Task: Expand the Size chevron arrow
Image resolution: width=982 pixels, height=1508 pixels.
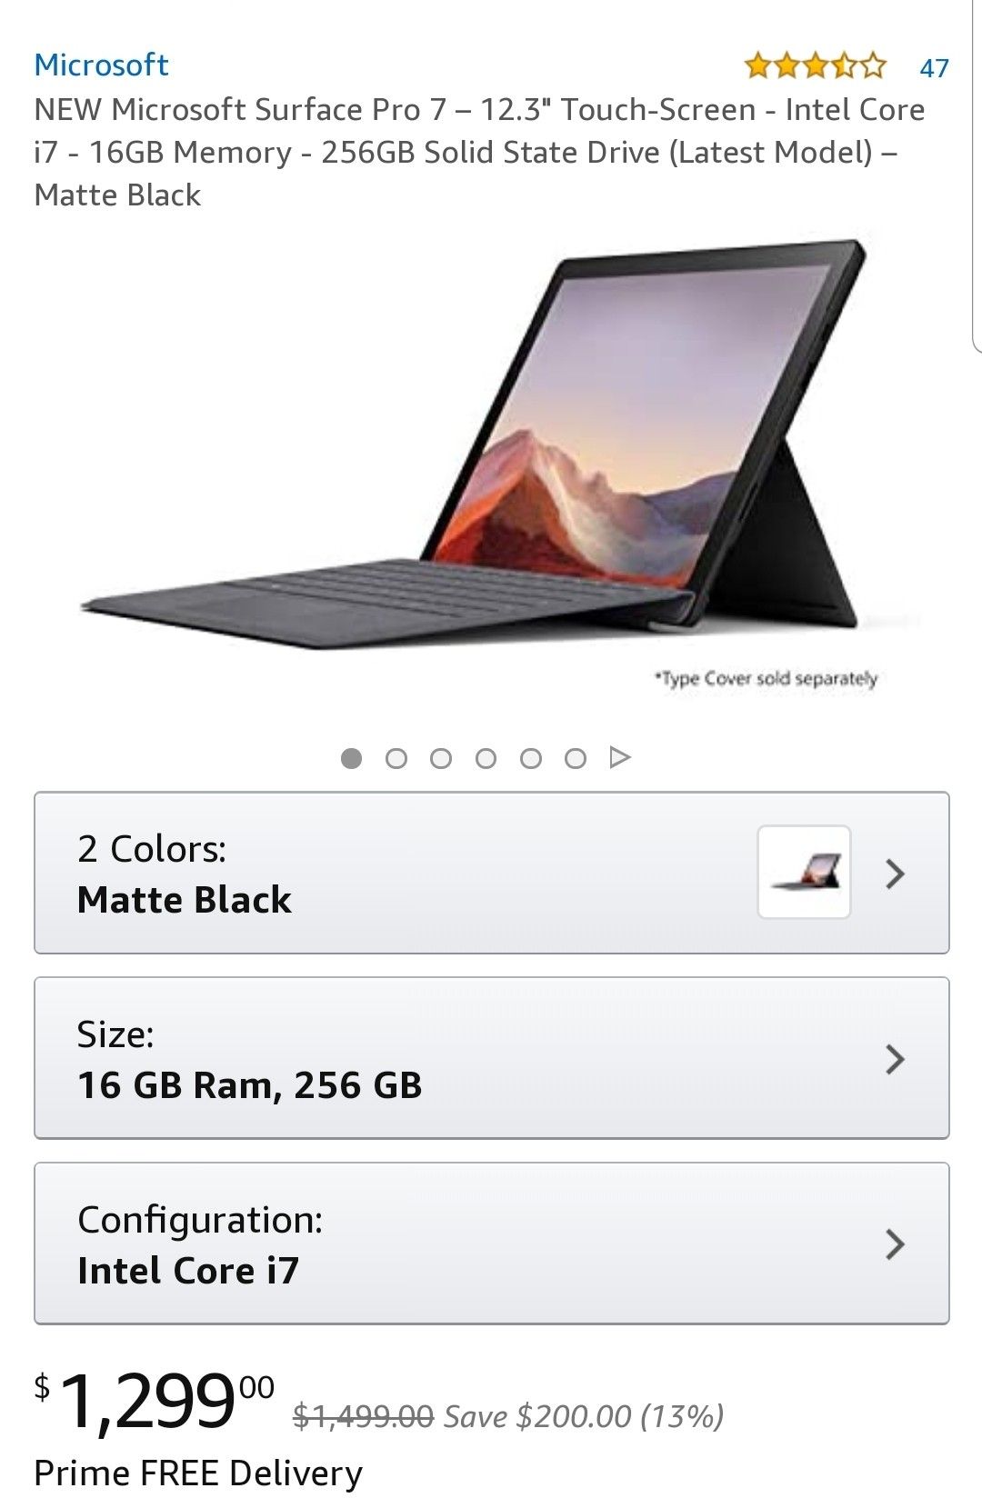Action: (896, 1059)
